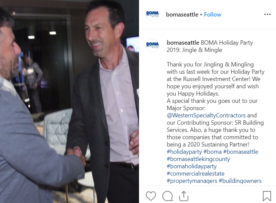Open the #holidayparty hashtag
This screenshot has height=203, width=276.
pos(184,152)
